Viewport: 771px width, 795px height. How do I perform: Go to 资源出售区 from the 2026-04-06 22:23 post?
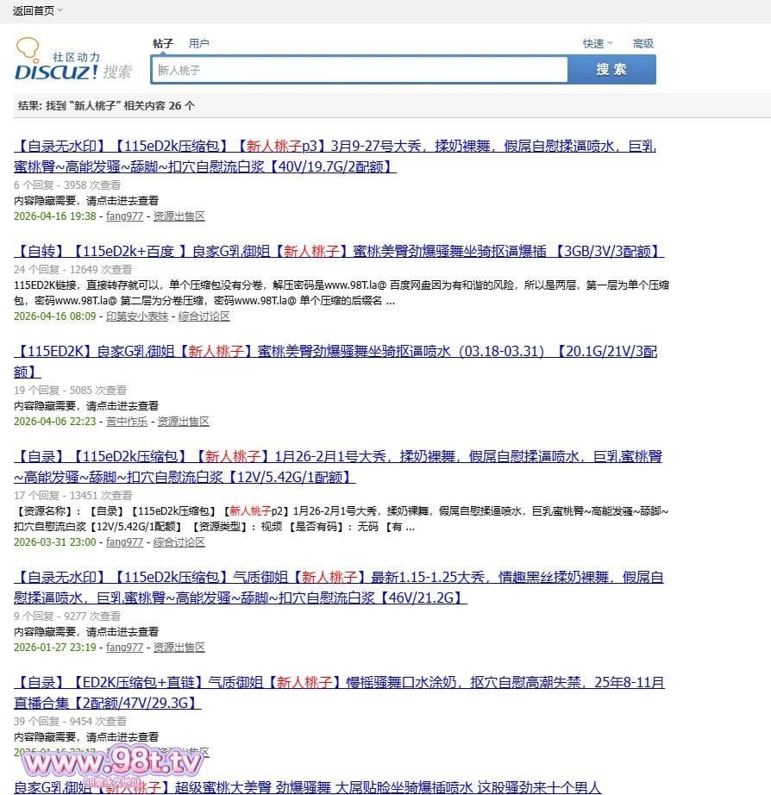183,422
